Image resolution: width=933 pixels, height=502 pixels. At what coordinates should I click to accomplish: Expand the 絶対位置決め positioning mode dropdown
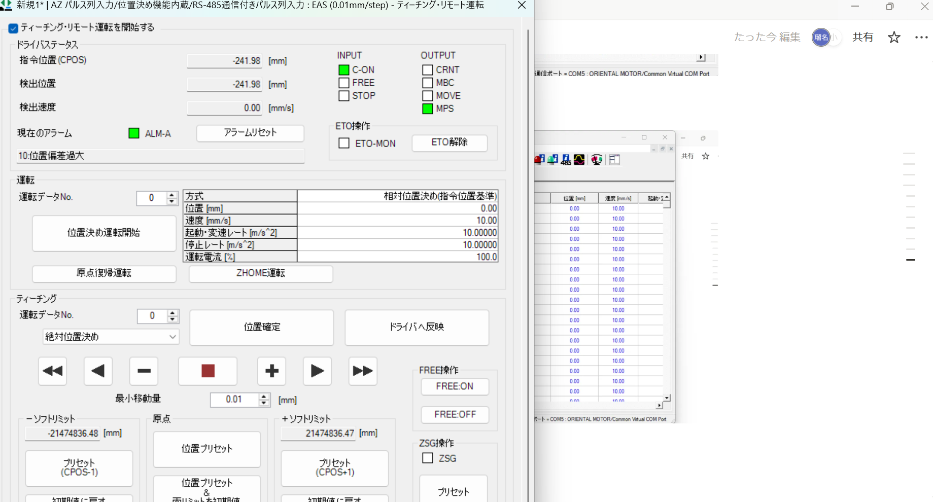172,337
